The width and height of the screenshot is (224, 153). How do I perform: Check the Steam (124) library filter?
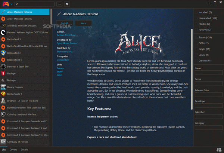point(196,37)
